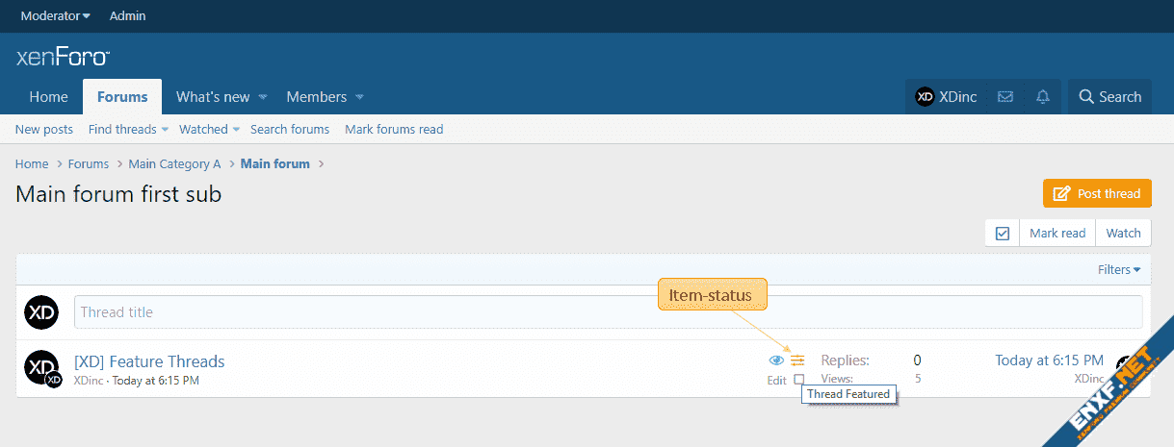
Task: Click the Search magnifier button
Action: click(1109, 96)
